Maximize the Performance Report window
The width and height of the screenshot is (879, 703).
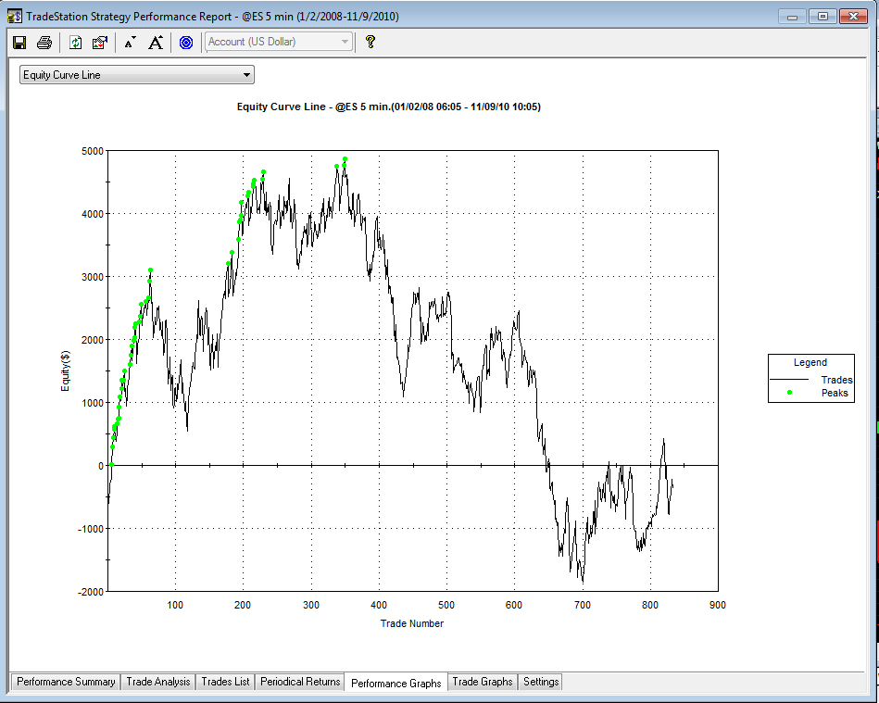pyautogui.click(x=822, y=17)
